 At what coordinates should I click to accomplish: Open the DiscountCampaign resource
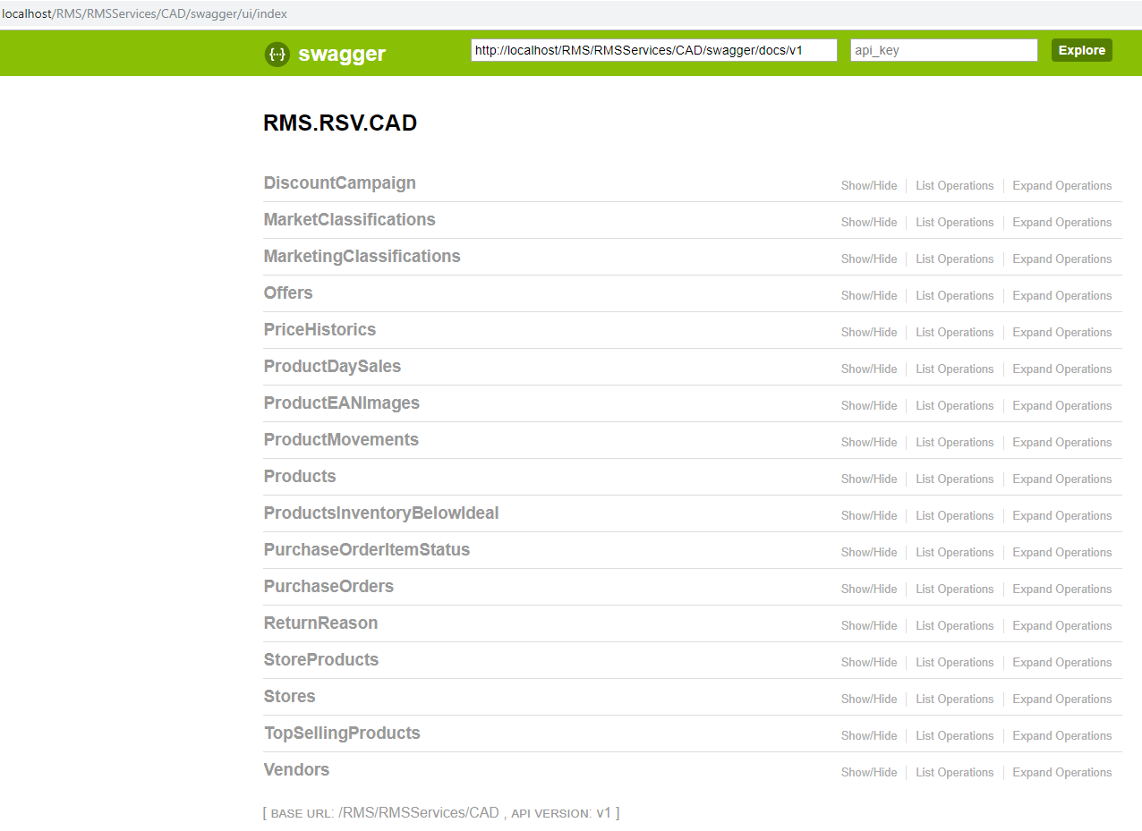(339, 182)
